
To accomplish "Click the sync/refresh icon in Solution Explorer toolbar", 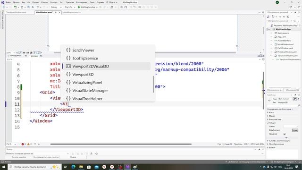I will click(273, 17).
